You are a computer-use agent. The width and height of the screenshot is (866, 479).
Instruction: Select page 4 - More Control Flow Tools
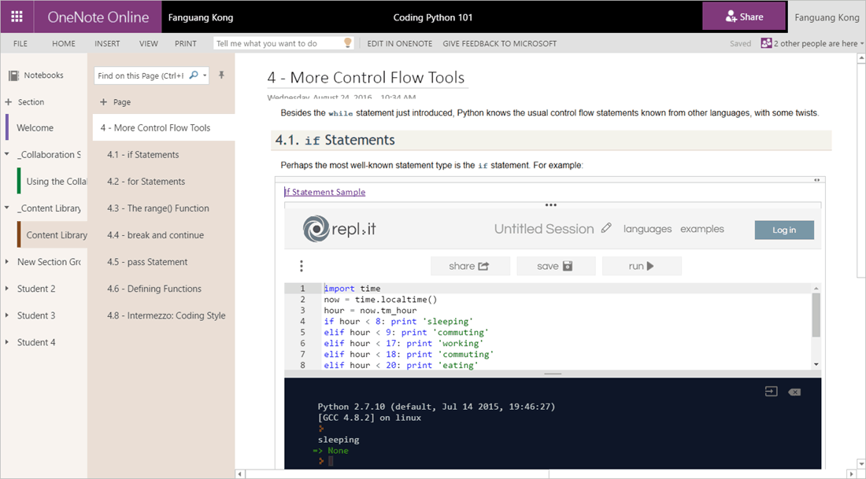coord(164,127)
